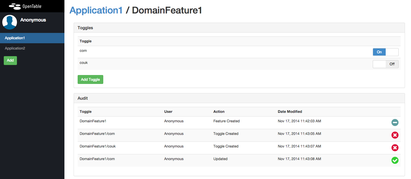Click the OpenTable logo
411x179 pixels.
pos(25,6)
